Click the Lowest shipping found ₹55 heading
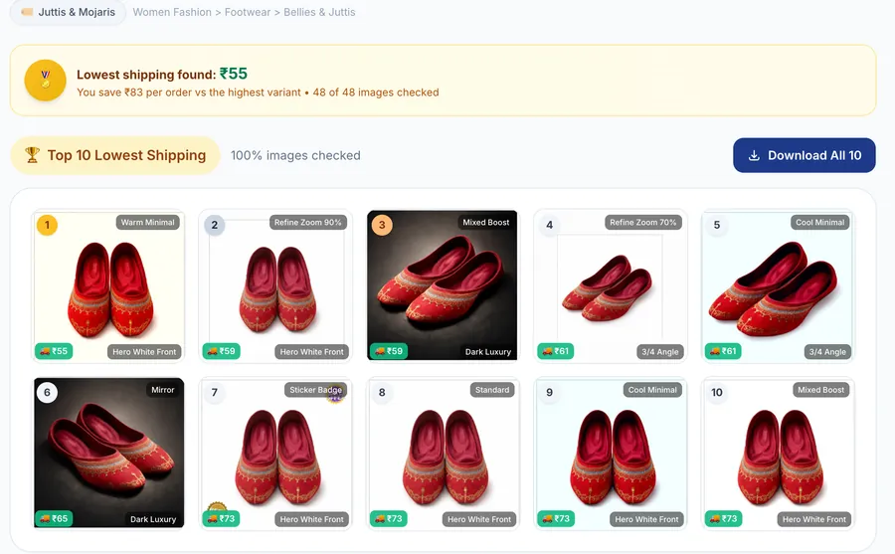Image resolution: width=895 pixels, height=554 pixels. pos(162,74)
